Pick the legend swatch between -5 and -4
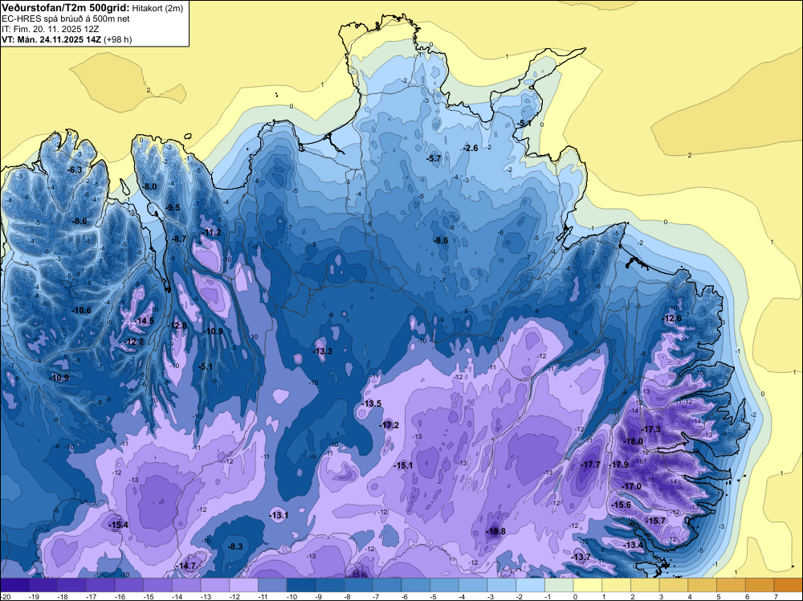This screenshot has height=601, width=803. click(445, 584)
